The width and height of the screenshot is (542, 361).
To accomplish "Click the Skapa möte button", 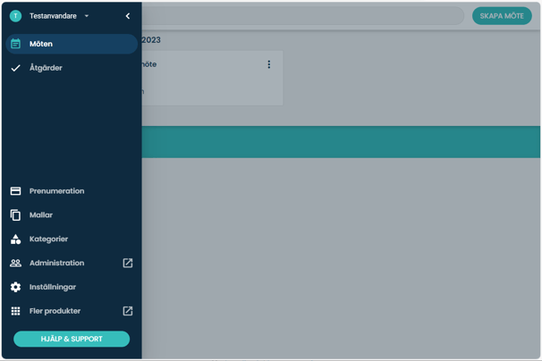I will click(502, 16).
